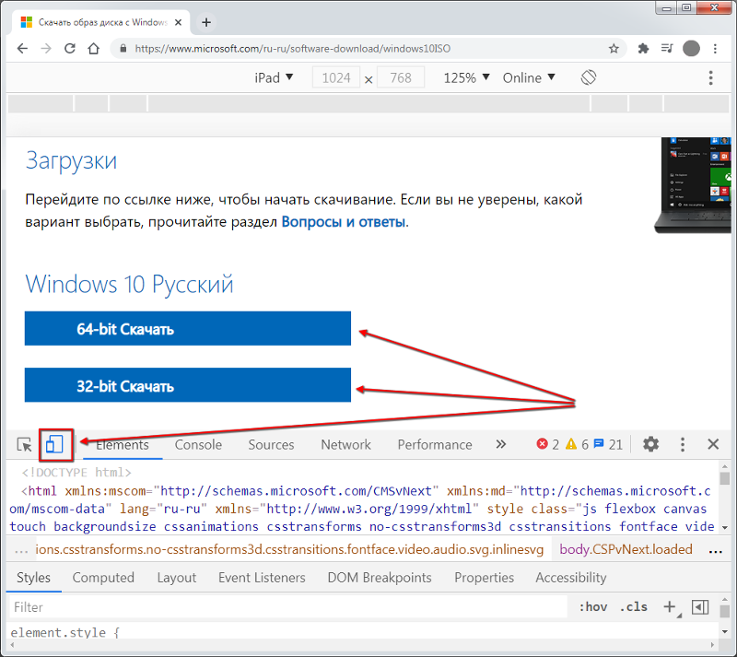Rotate the device orientation
This screenshot has width=737, height=657.
tap(589, 77)
